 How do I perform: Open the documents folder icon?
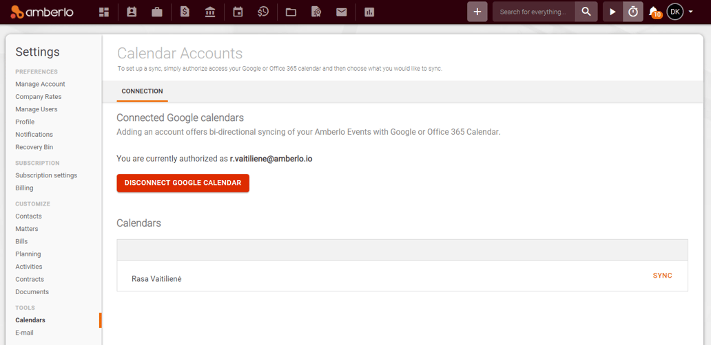point(291,12)
